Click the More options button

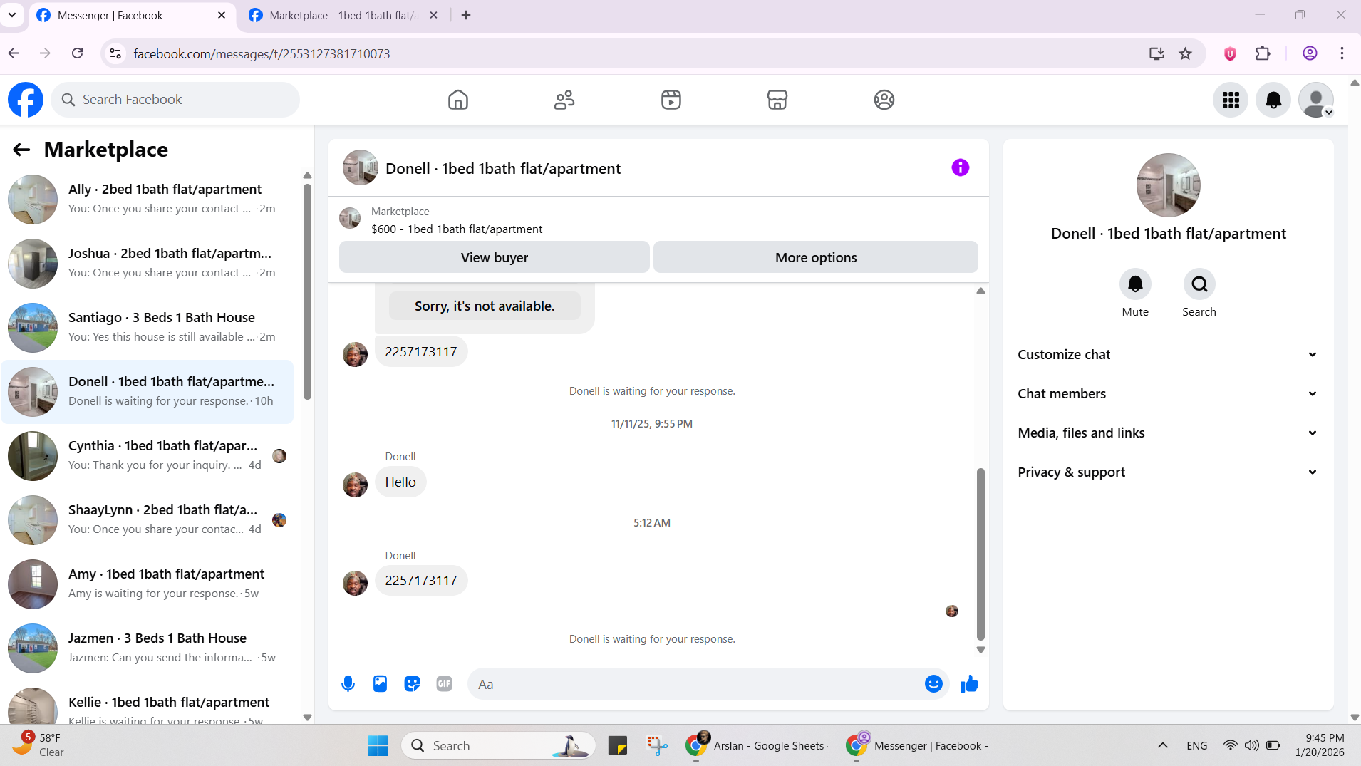tap(816, 257)
